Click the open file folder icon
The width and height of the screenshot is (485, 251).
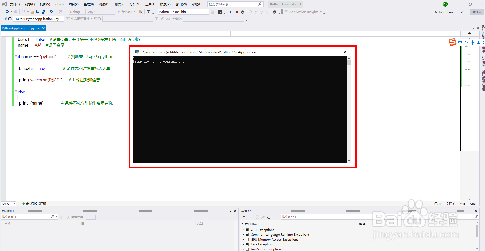click(x=32, y=12)
